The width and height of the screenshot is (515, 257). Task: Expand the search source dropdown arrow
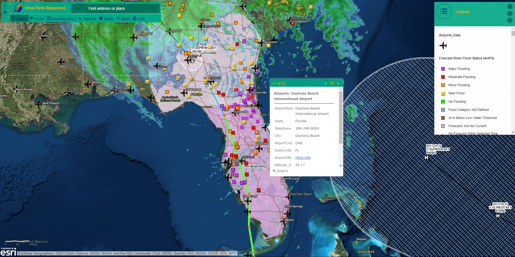(77, 8)
